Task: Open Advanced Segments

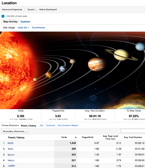Action: point(12,9)
